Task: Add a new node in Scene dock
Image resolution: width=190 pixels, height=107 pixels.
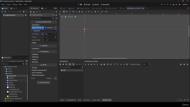Action: tap(2, 12)
